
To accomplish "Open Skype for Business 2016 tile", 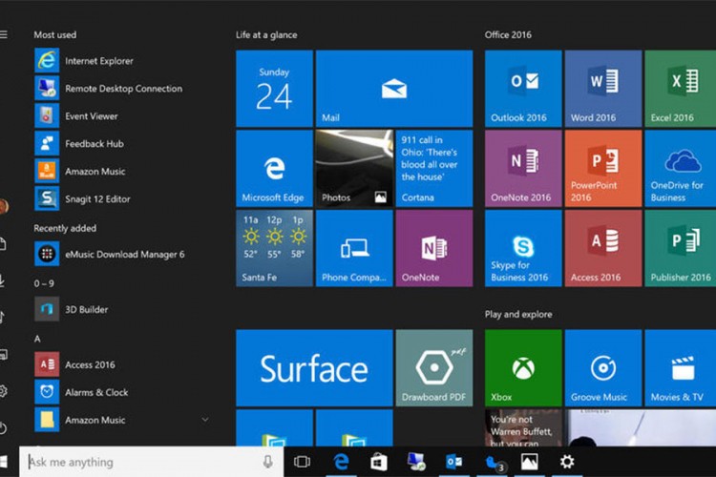I will (x=523, y=248).
